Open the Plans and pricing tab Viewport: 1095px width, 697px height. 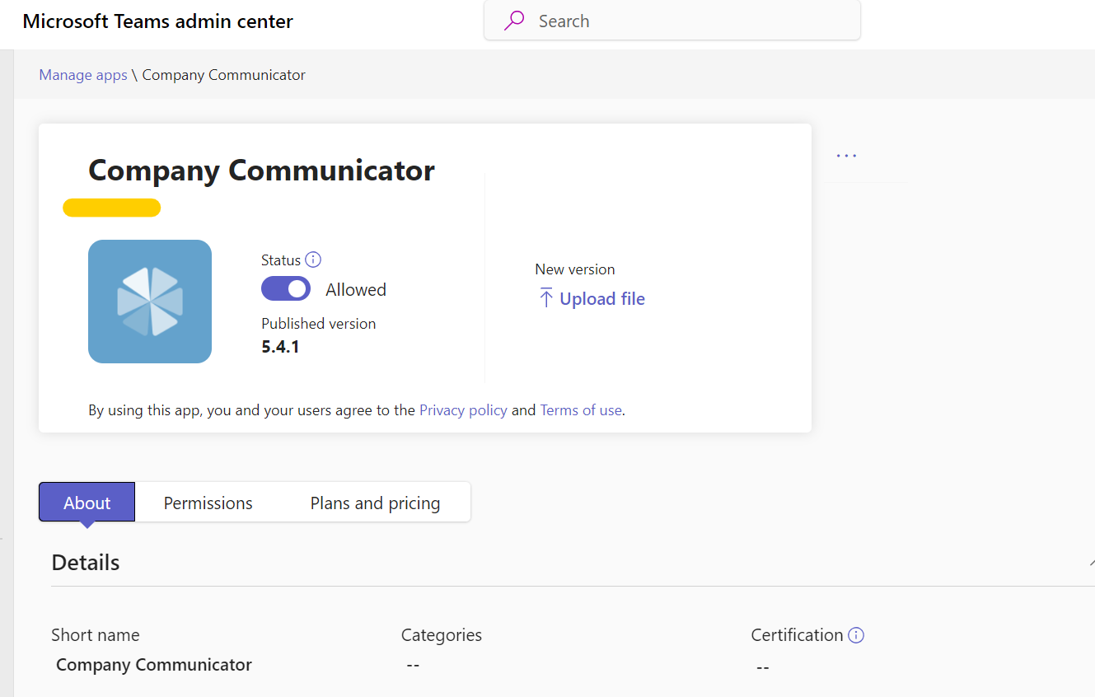(x=375, y=502)
